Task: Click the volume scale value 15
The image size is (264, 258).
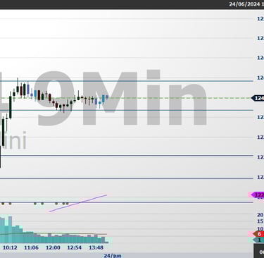Action: tap(260, 221)
